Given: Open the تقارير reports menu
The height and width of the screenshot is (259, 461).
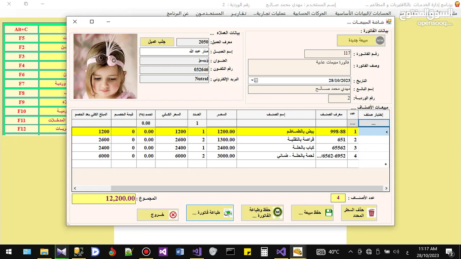Looking at the screenshot, I should (x=239, y=13).
